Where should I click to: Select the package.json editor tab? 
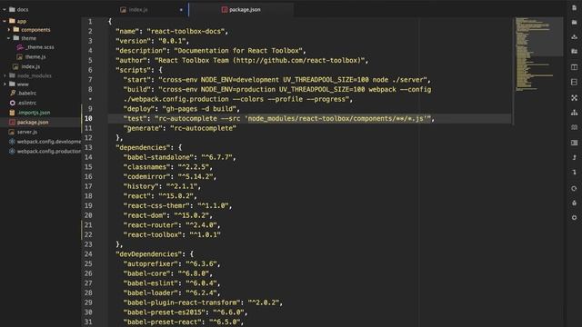(241, 10)
